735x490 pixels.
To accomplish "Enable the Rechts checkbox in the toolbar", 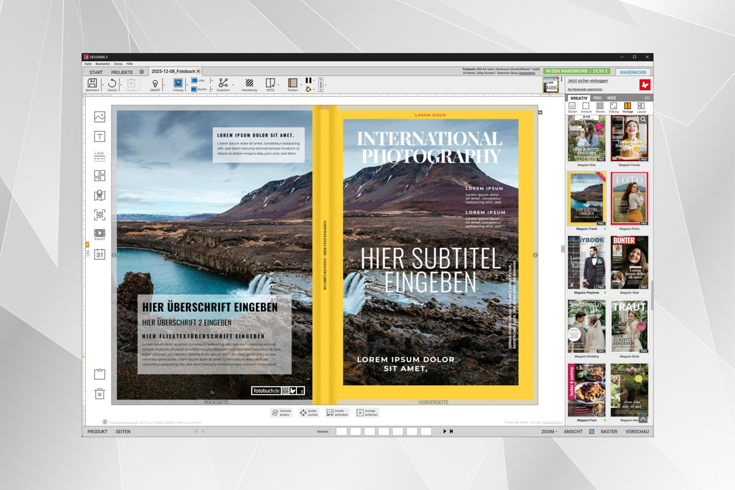I will click(194, 89).
